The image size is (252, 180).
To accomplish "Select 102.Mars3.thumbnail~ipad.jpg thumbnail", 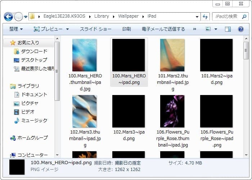I will tap(85, 111).
